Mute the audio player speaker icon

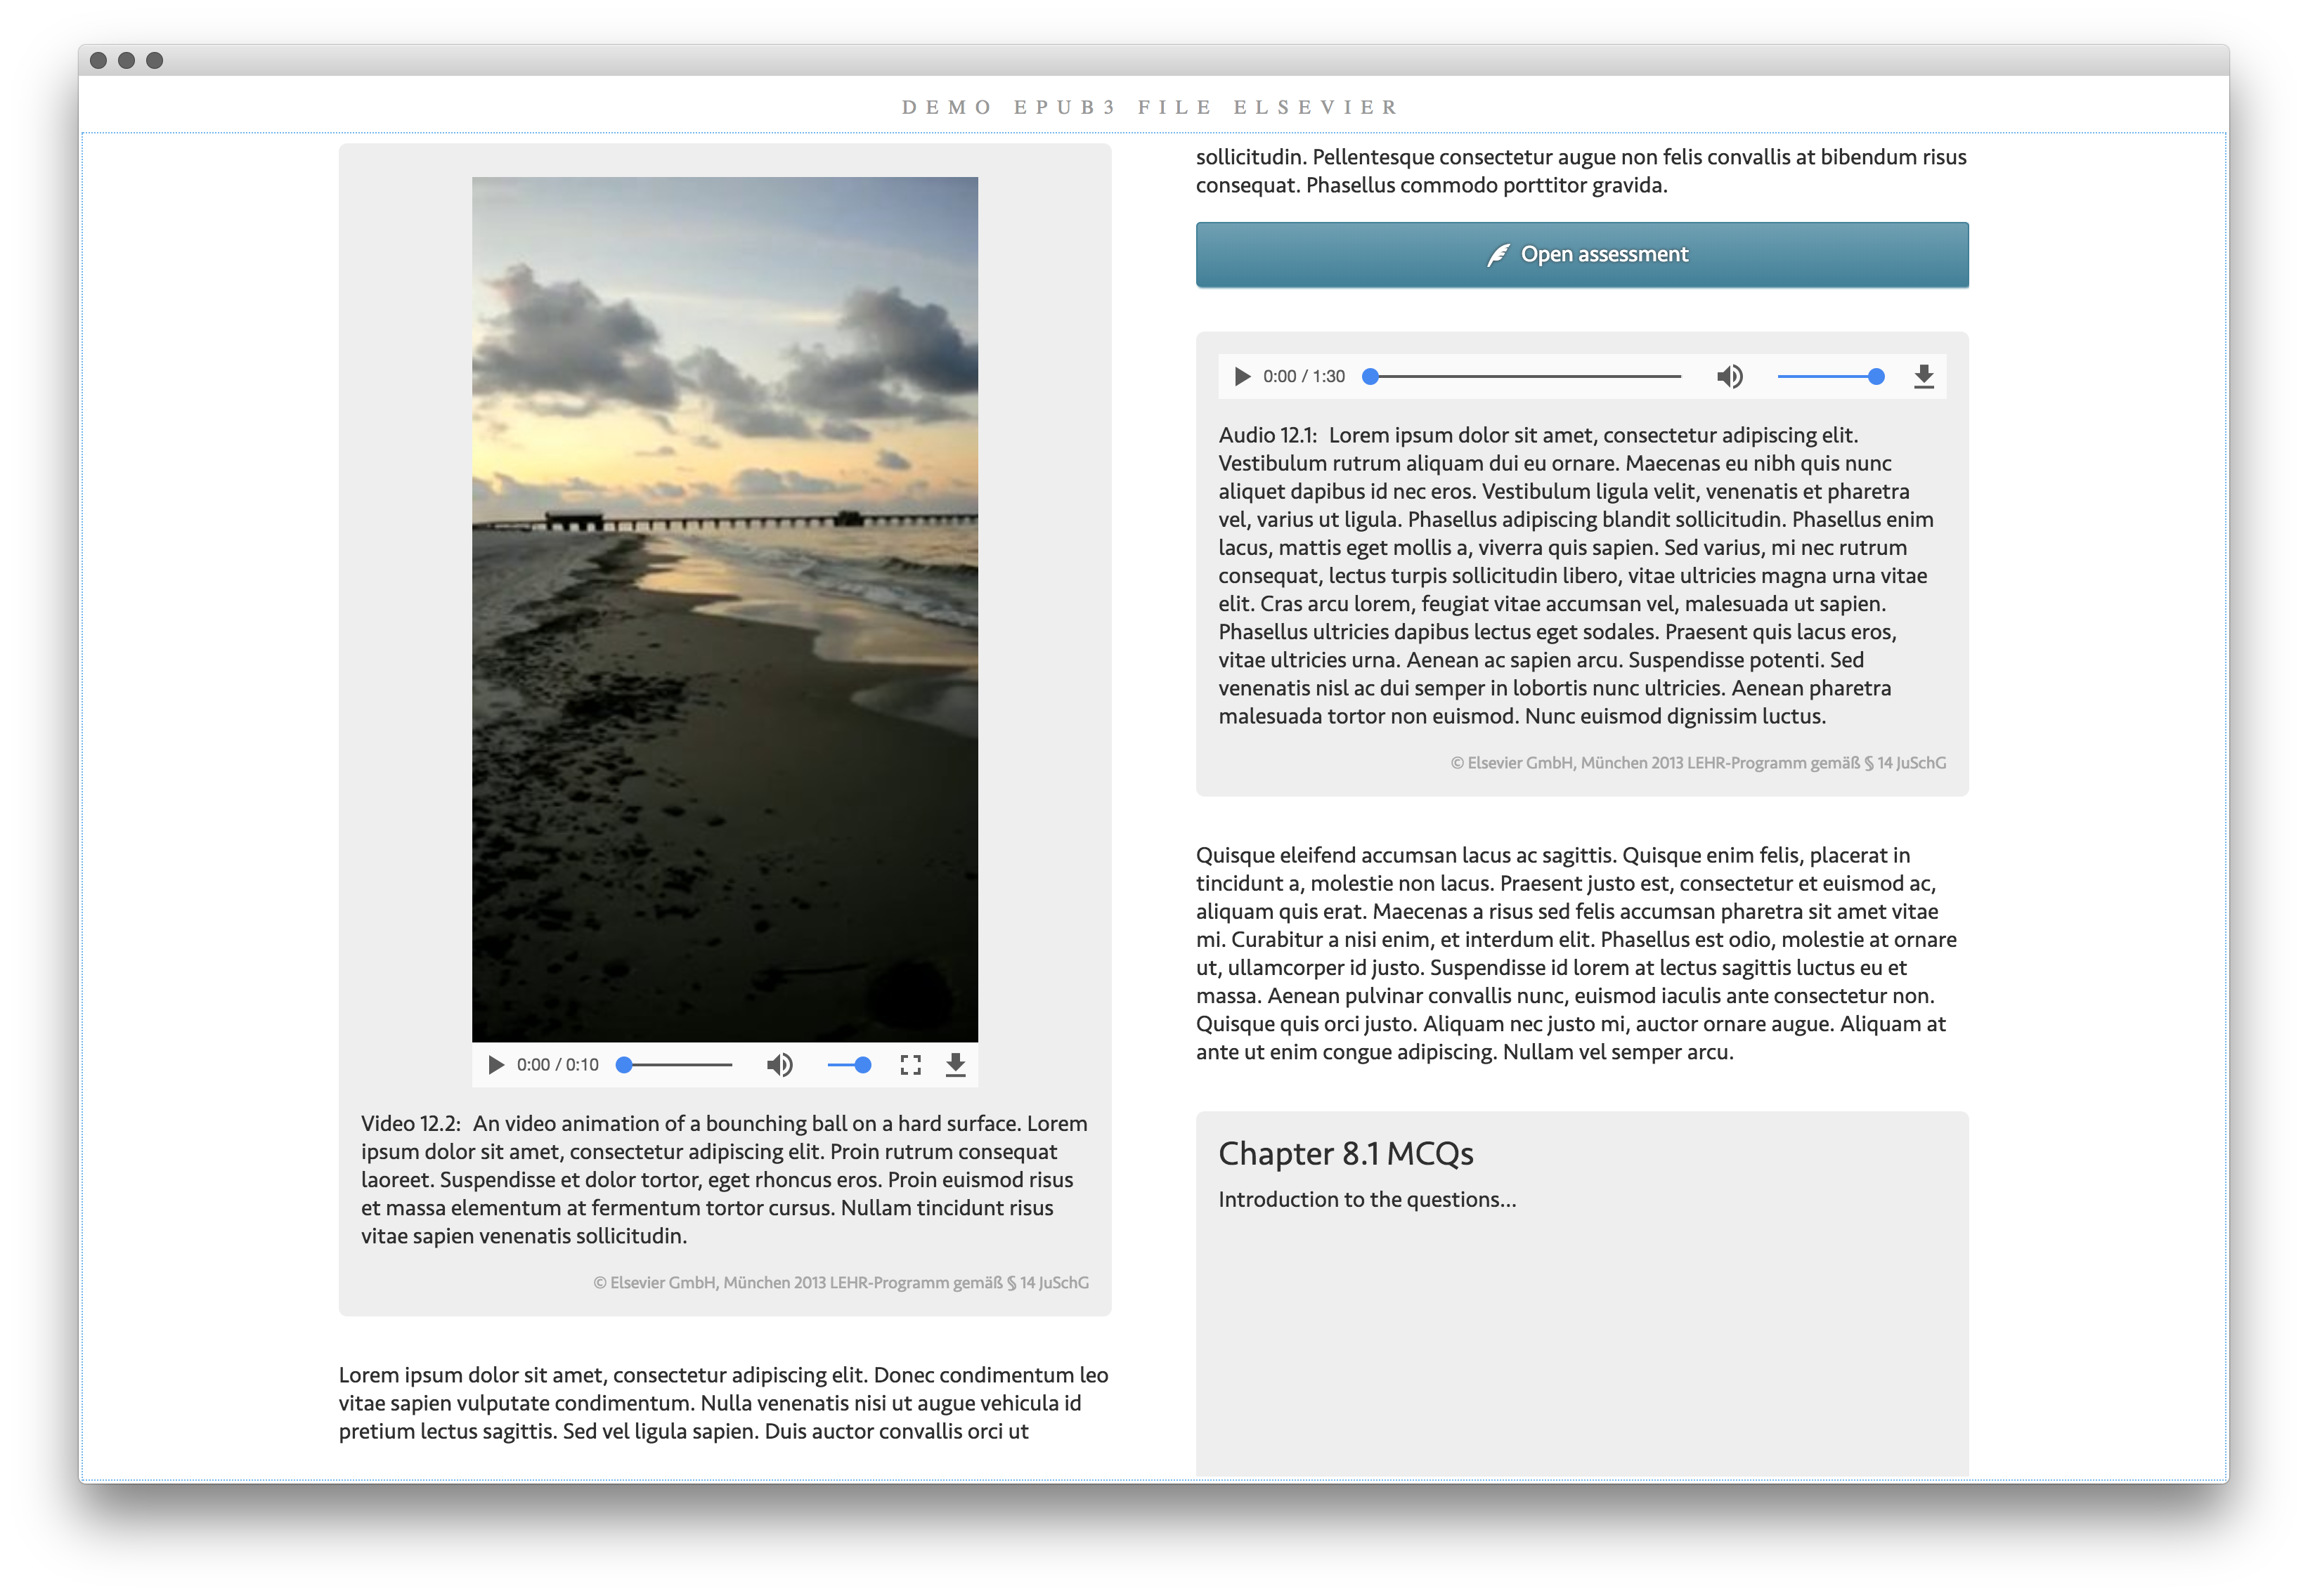1730,376
